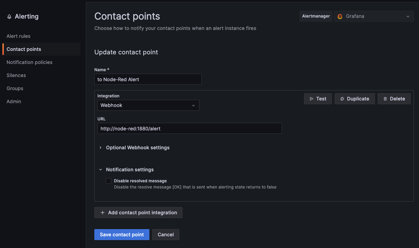
Task: Open Admin in the sidebar
Action: click(x=14, y=101)
